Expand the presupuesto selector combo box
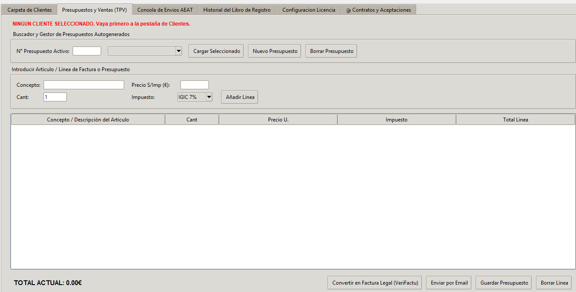This screenshot has width=576, height=292. pos(145,51)
